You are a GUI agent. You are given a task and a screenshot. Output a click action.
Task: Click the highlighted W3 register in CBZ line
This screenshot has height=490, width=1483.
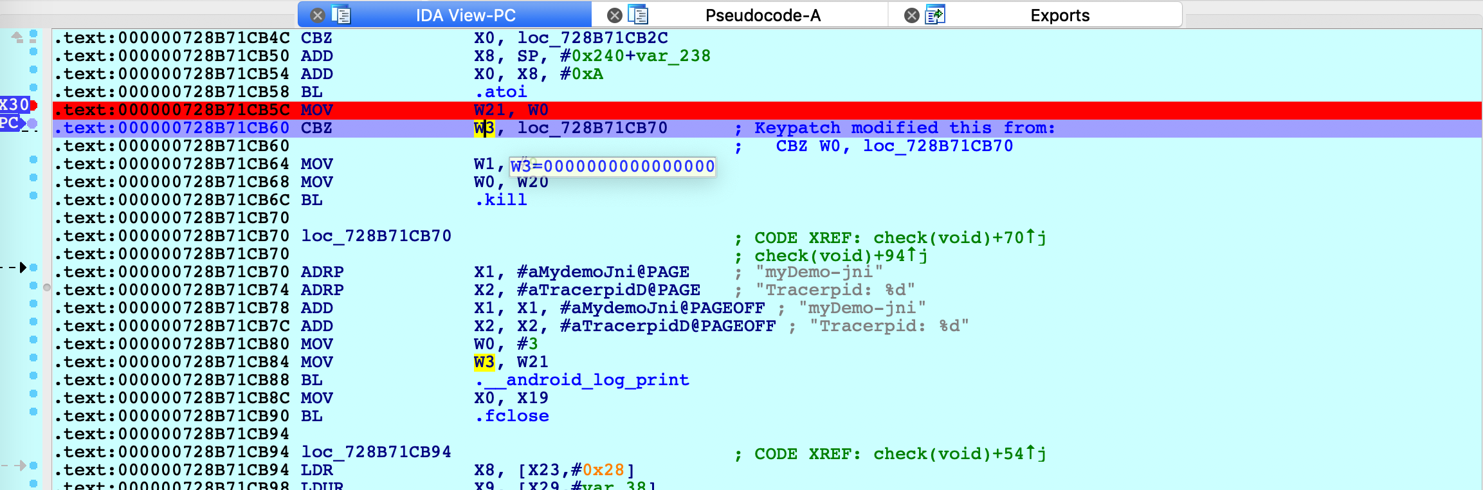coord(484,128)
